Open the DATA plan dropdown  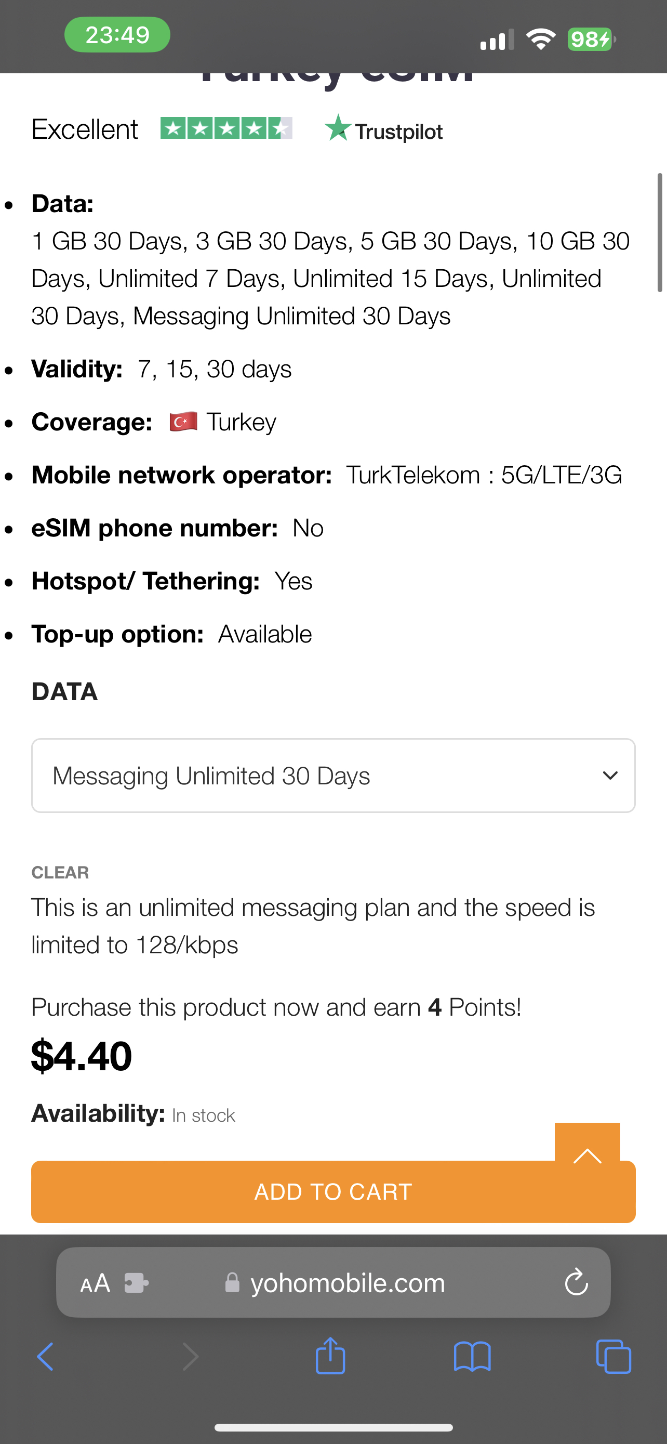tap(333, 775)
